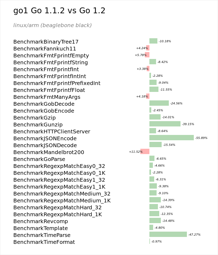The width and height of the screenshot is (218, 255).
Task: Click the chart title go1 Go 1.1.2 vs Go 1.2
Action: tap(59, 11)
